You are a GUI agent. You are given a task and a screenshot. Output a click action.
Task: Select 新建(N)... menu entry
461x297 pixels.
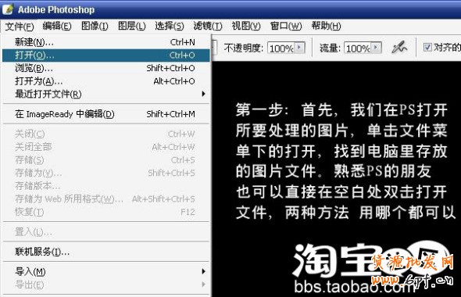(x=106, y=42)
